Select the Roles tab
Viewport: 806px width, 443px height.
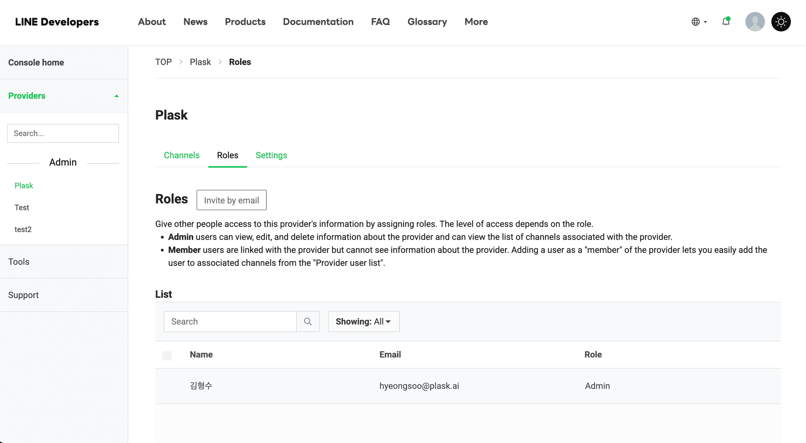pyautogui.click(x=227, y=155)
